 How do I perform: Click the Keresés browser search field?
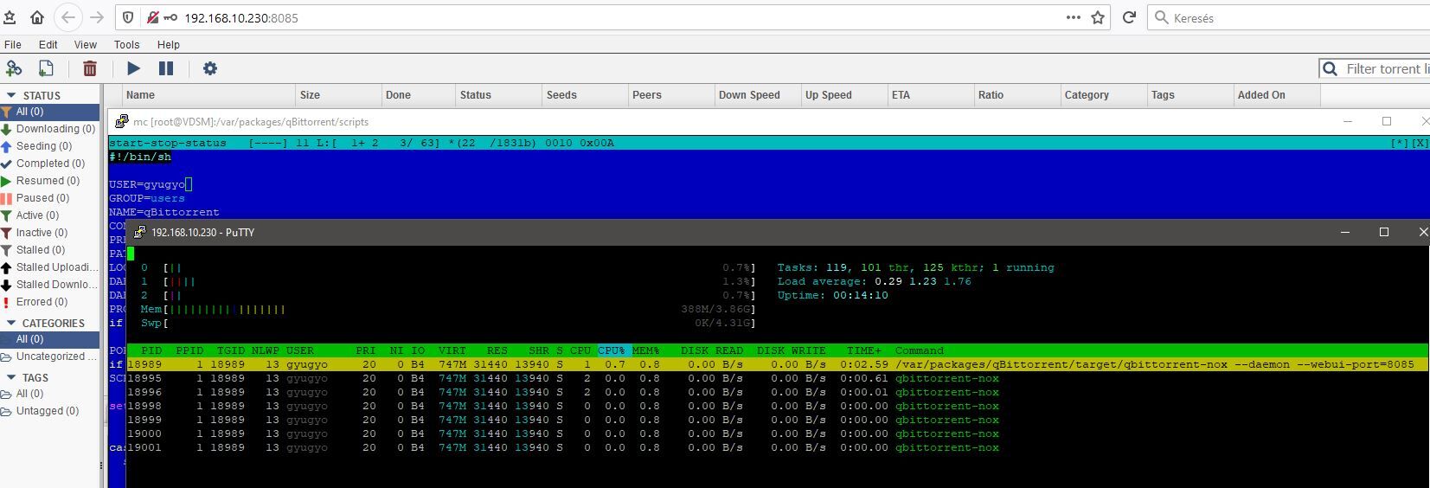tap(1289, 17)
